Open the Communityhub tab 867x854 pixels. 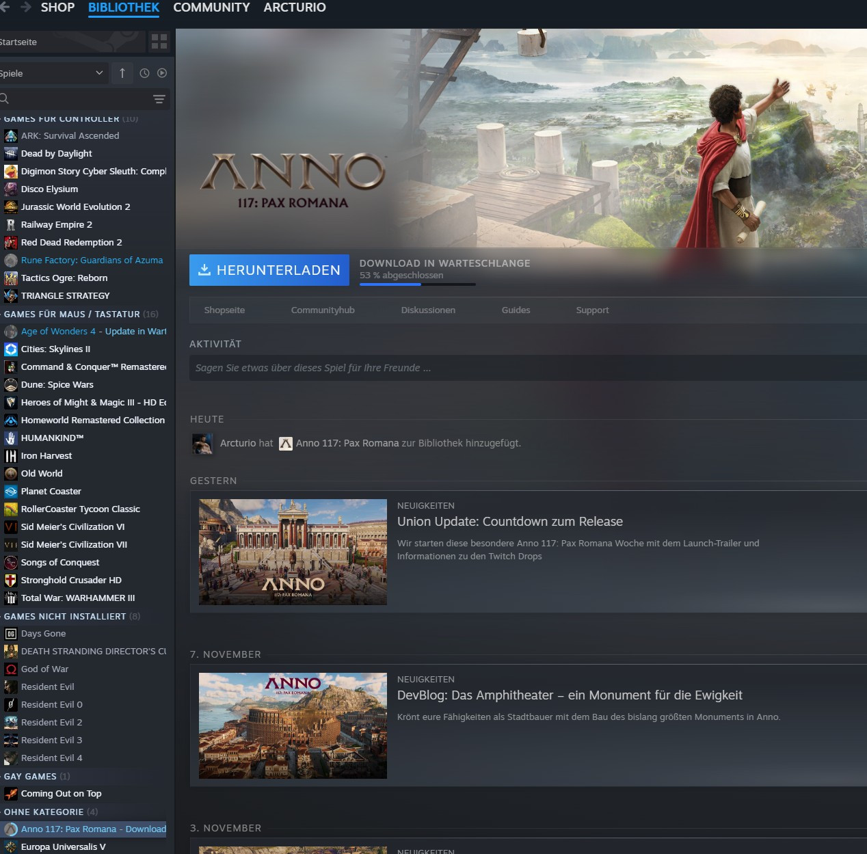click(323, 310)
